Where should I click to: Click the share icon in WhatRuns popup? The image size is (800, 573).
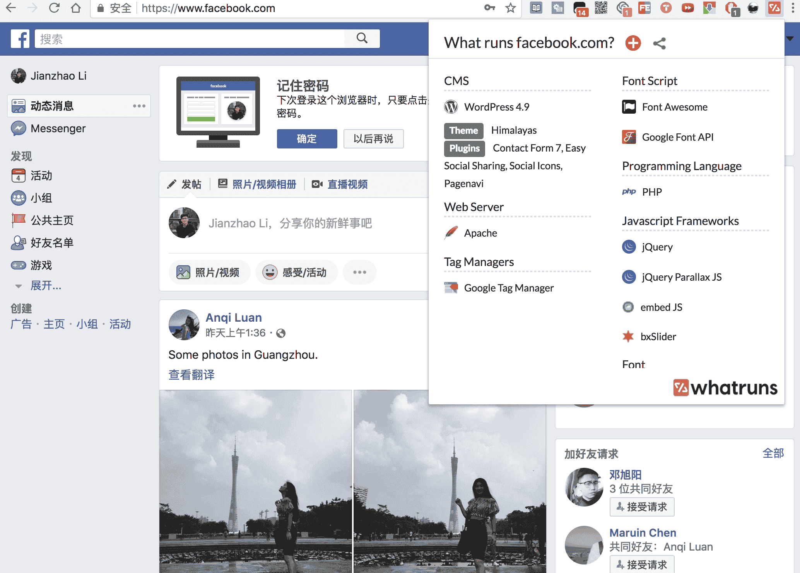point(659,43)
